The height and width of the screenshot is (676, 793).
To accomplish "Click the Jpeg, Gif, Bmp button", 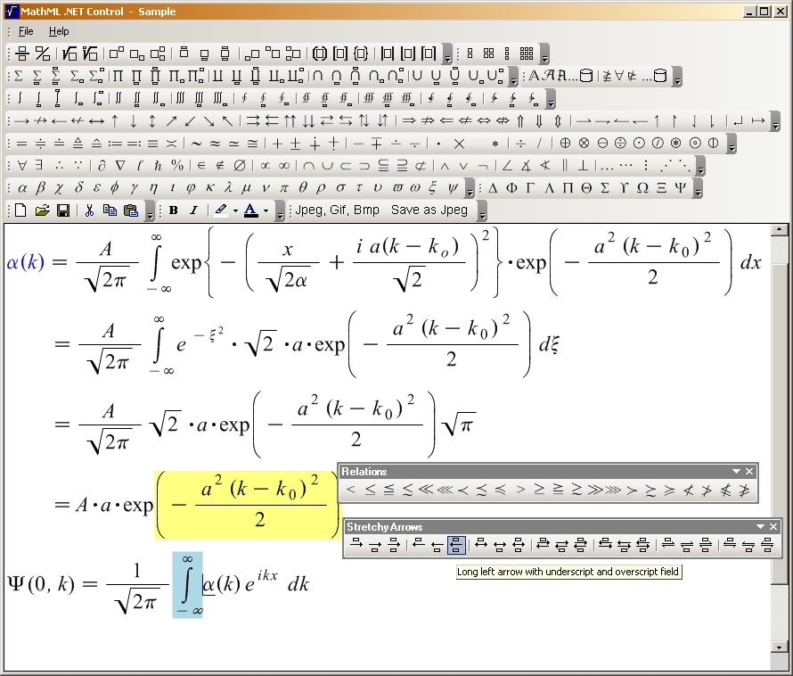I will [337, 210].
